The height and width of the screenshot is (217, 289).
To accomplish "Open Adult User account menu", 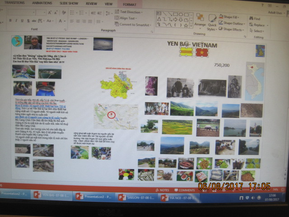I will click(x=276, y=13).
